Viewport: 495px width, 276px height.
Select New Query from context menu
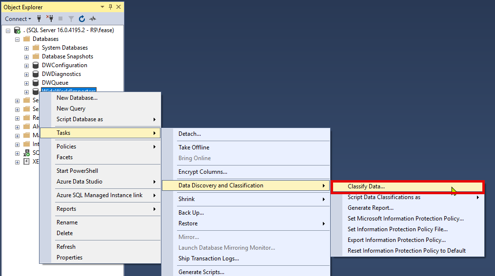pos(71,109)
